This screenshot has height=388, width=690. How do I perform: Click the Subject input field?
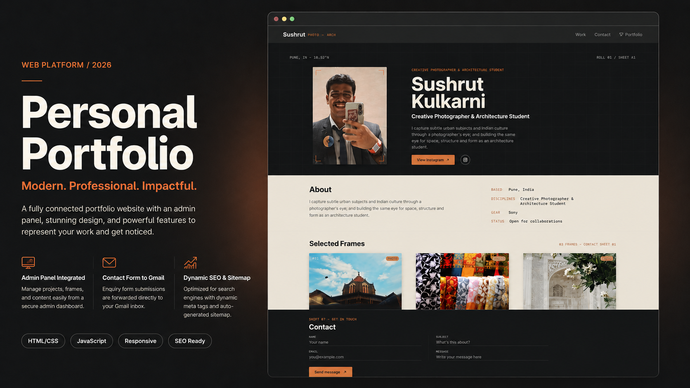[x=492, y=342]
